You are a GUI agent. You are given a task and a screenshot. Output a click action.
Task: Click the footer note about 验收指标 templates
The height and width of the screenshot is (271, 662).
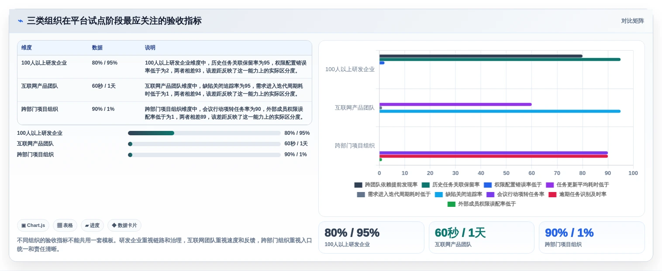point(164,245)
